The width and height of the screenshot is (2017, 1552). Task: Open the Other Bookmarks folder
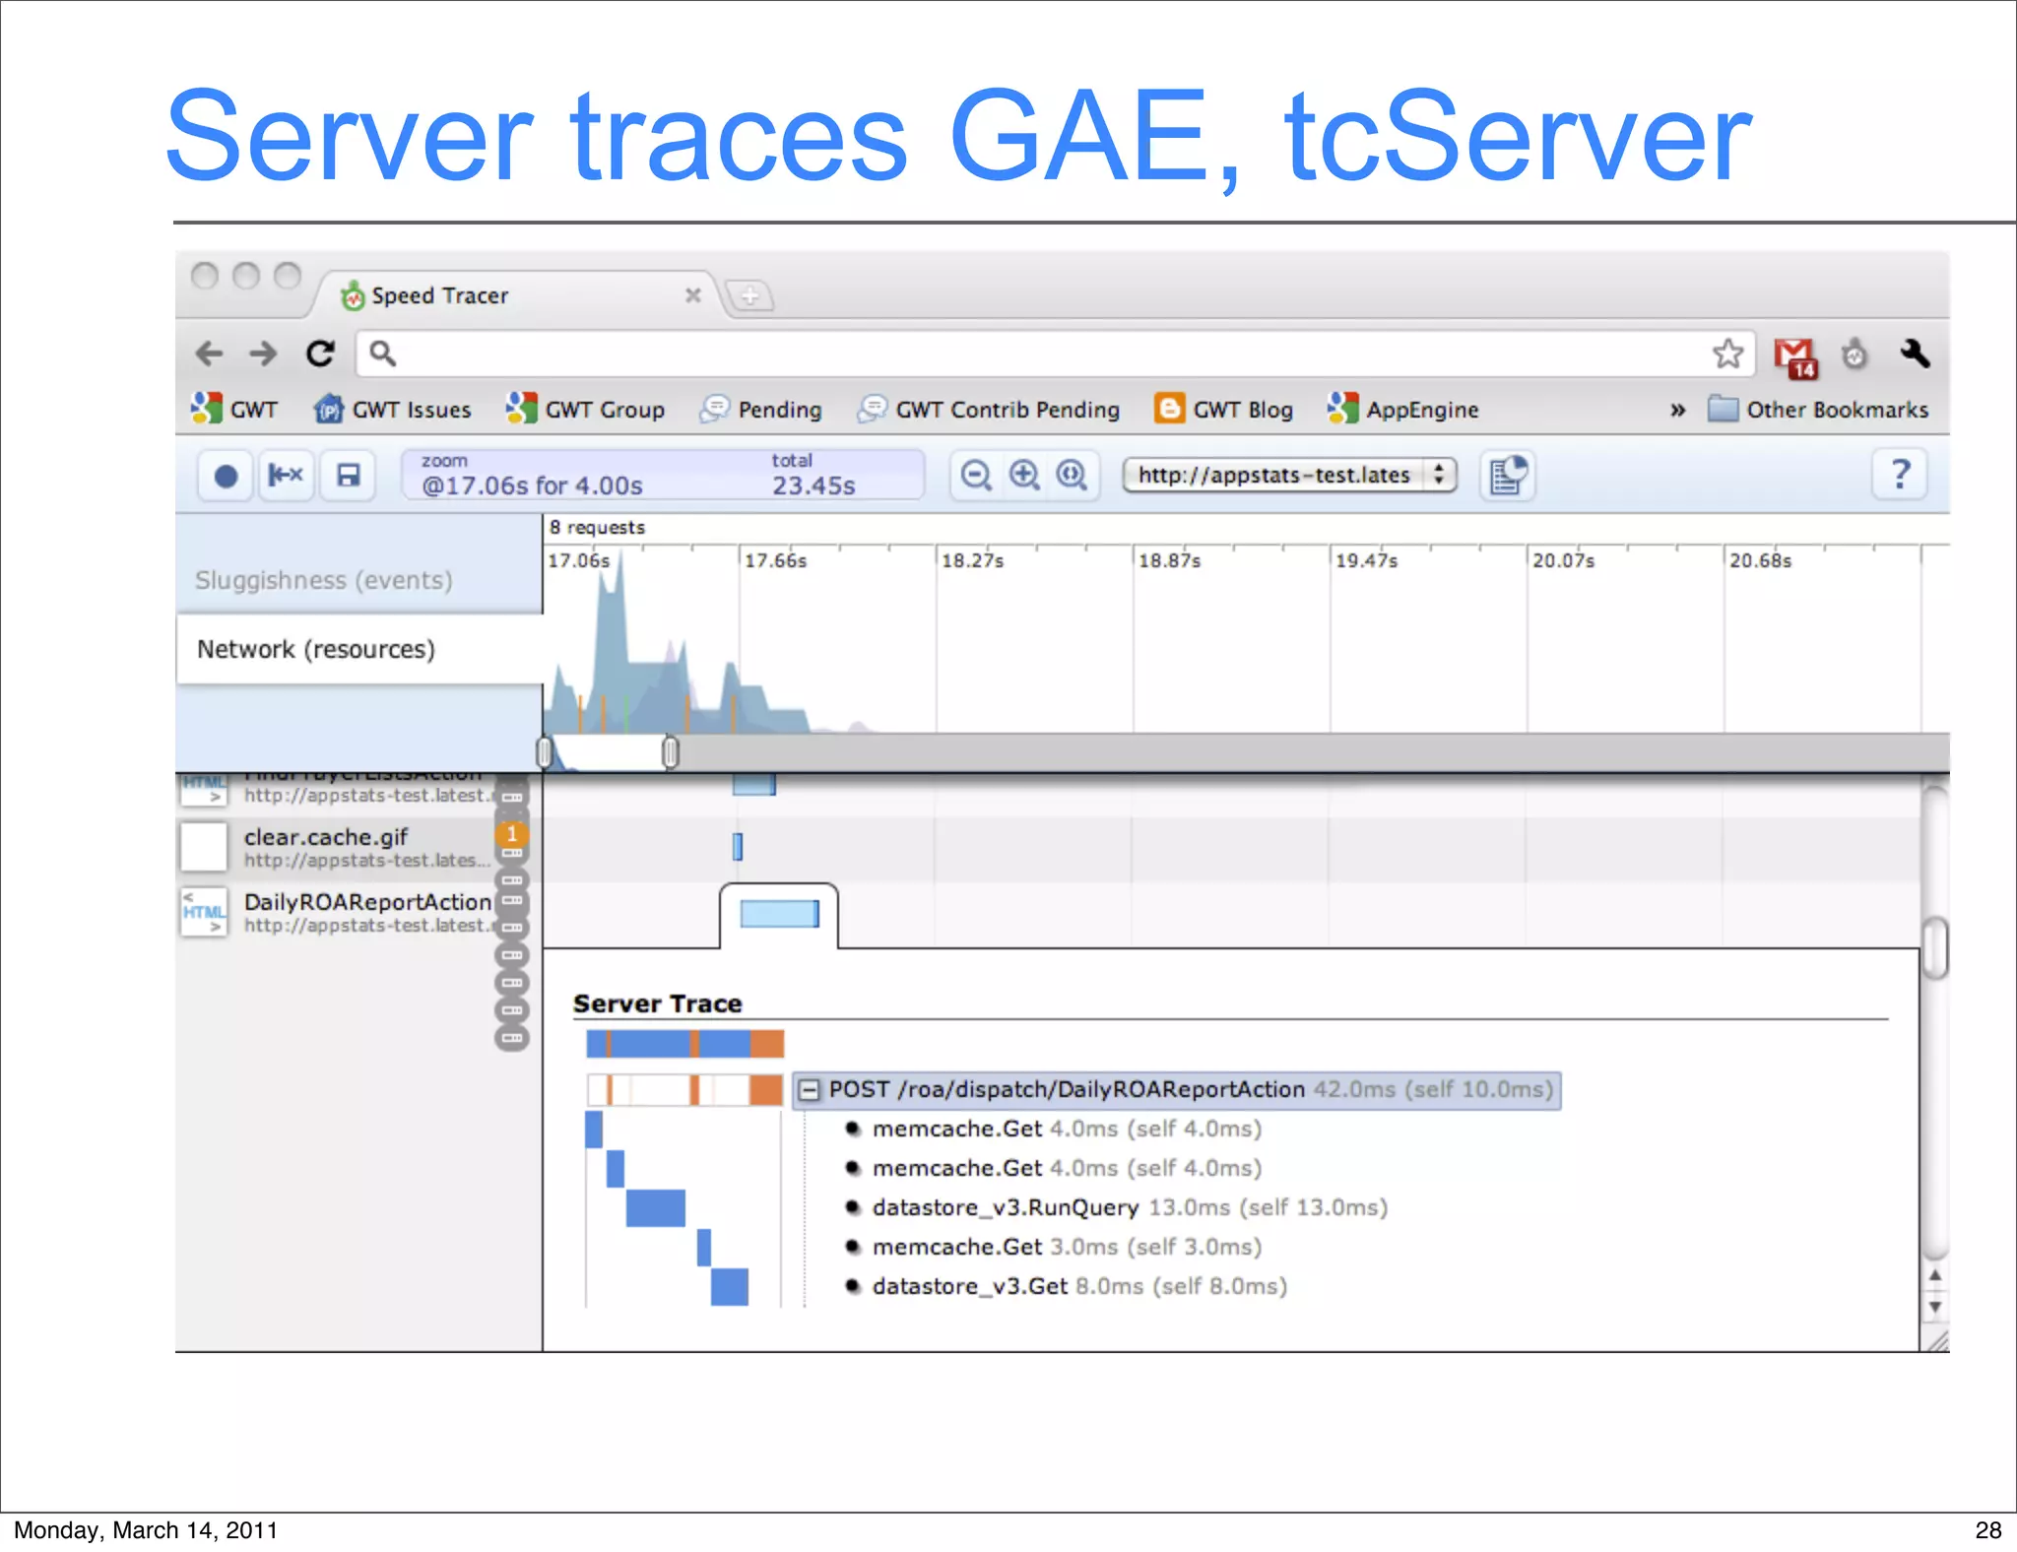[1818, 409]
